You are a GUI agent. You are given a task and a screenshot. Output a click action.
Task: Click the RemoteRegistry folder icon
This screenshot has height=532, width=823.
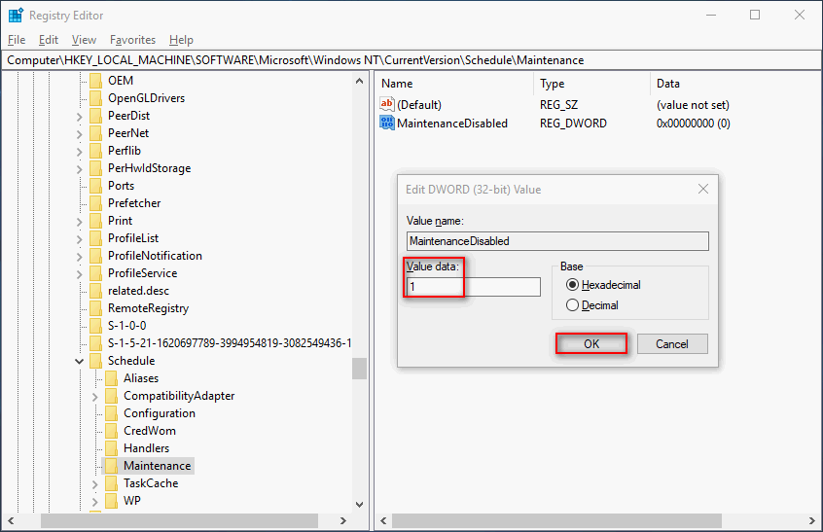[95, 308]
